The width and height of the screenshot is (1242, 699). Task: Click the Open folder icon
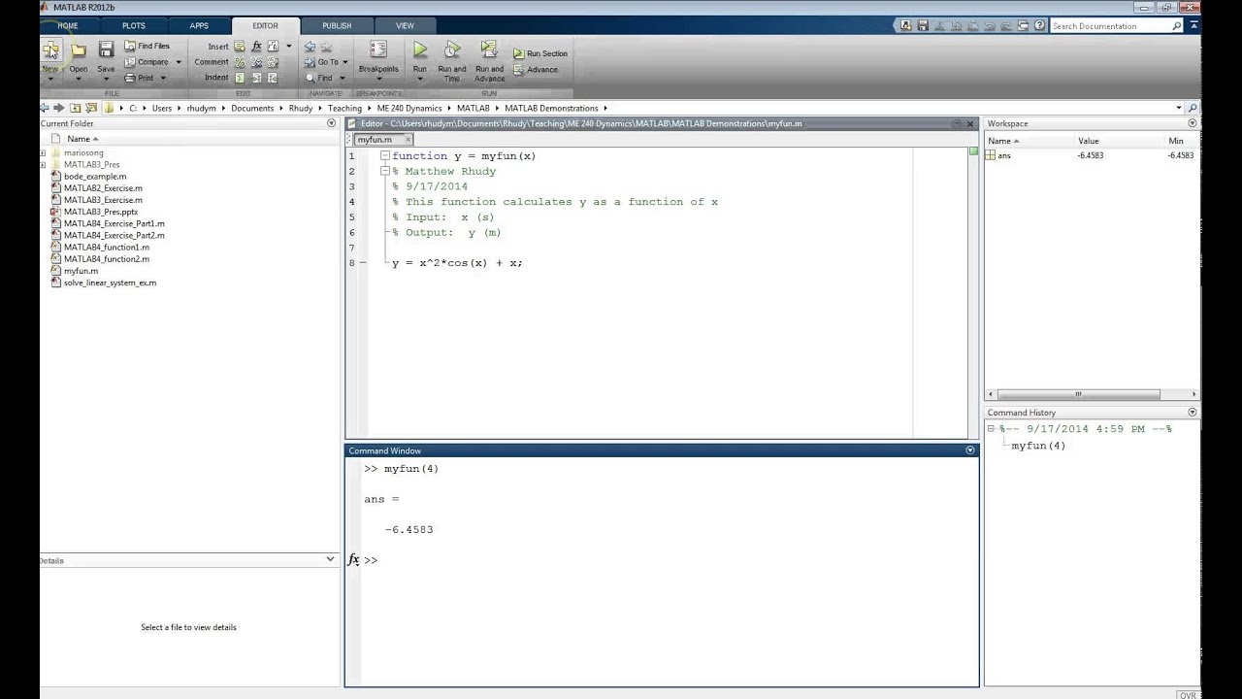pyautogui.click(x=78, y=50)
